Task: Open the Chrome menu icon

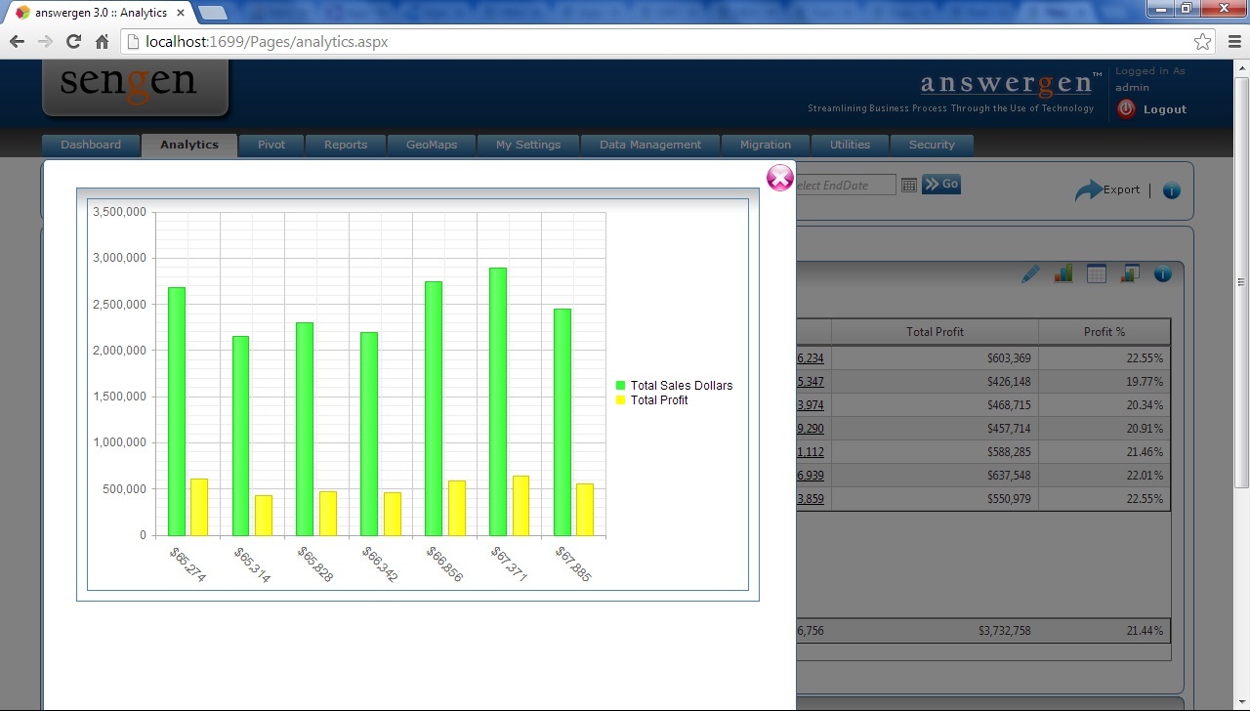Action: tap(1233, 42)
